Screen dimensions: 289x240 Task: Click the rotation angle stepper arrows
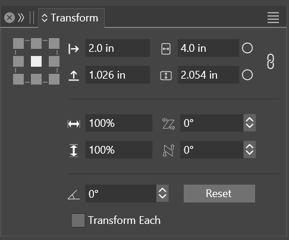pyautogui.click(x=162, y=194)
